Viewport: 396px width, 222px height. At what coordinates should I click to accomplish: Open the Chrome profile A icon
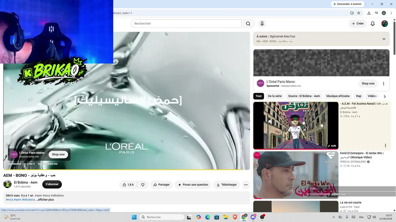384,13
